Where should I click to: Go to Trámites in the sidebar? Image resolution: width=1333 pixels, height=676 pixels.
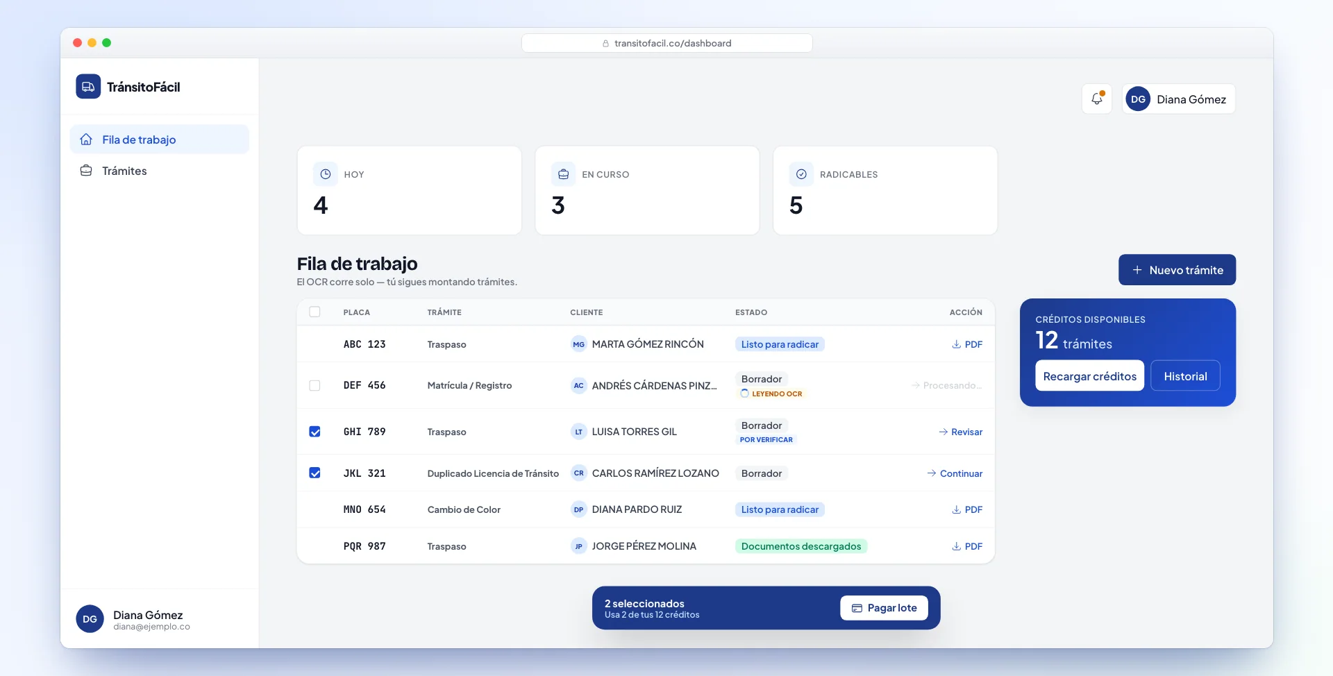coord(160,171)
